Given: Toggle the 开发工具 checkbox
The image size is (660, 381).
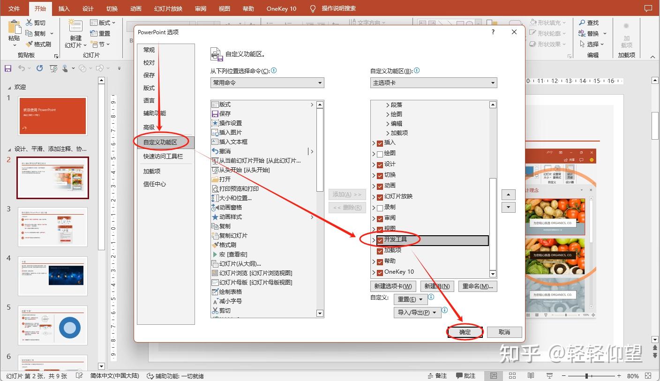Looking at the screenshot, I should pyautogui.click(x=380, y=240).
